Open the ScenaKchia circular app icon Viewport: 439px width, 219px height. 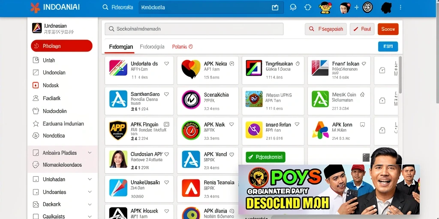pyautogui.click(x=191, y=99)
